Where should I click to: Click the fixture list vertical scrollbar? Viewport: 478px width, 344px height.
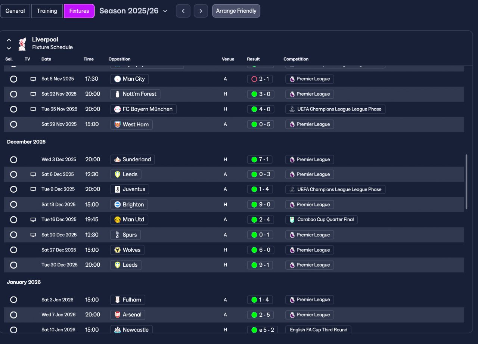[x=466, y=182]
